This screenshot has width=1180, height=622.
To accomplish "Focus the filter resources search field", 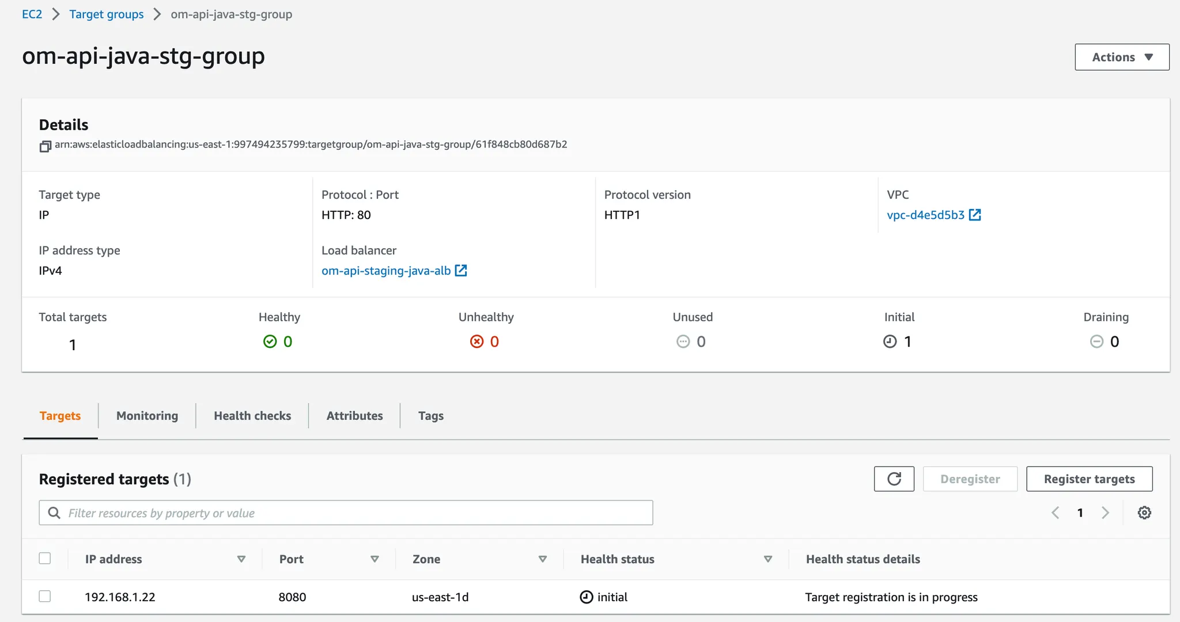I will click(x=357, y=513).
